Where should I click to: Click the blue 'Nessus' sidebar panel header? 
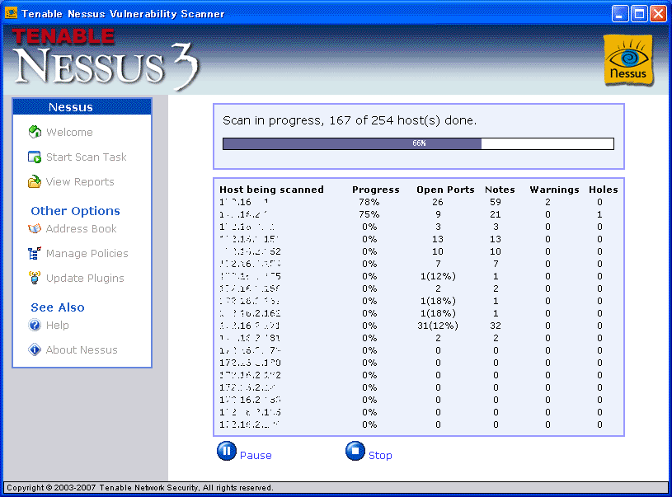[82, 106]
